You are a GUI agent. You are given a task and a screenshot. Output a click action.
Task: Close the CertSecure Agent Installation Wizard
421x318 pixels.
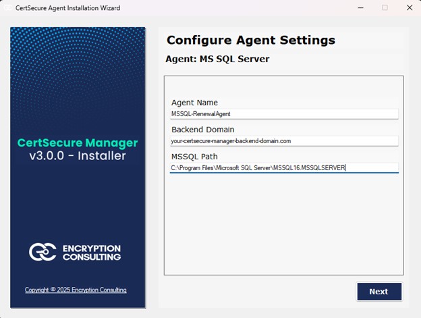point(410,8)
